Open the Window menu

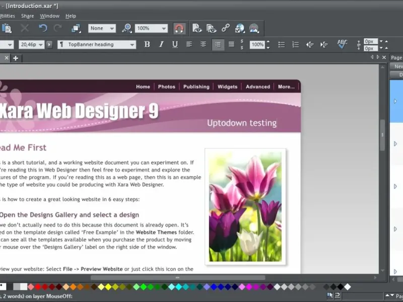pos(49,16)
